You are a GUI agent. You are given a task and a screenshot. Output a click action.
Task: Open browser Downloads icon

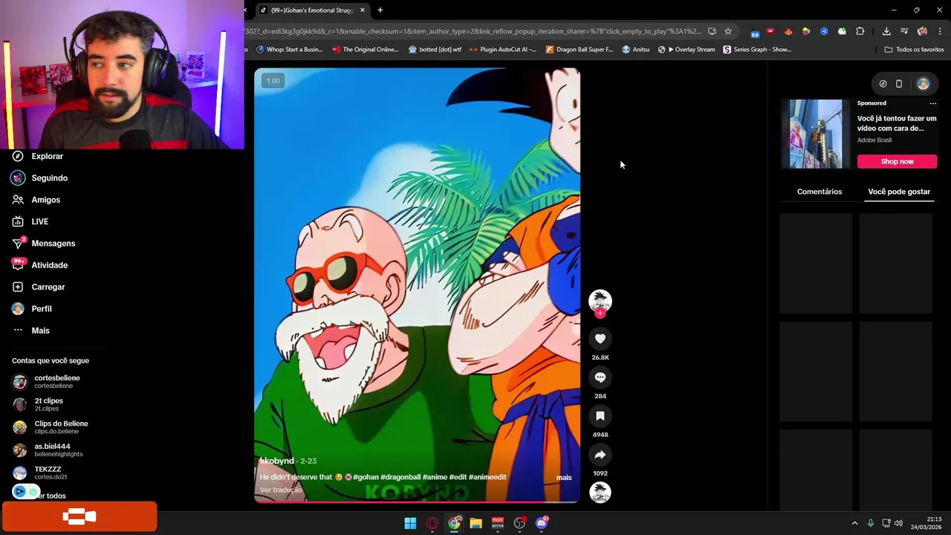pyautogui.click(x=886, y=31)
